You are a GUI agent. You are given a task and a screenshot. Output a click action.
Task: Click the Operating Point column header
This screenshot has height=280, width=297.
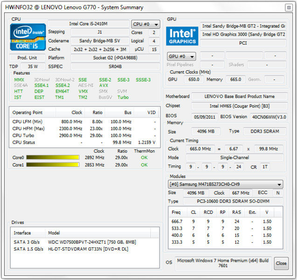point(32,112)
